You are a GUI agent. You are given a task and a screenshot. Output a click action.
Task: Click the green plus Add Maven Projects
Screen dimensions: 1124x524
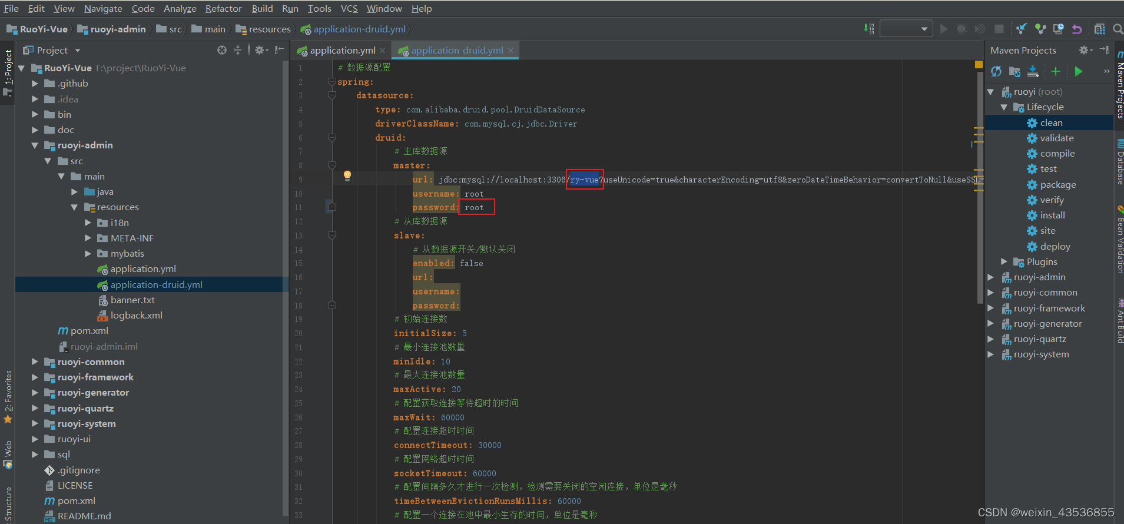[x=1056, y=71]
